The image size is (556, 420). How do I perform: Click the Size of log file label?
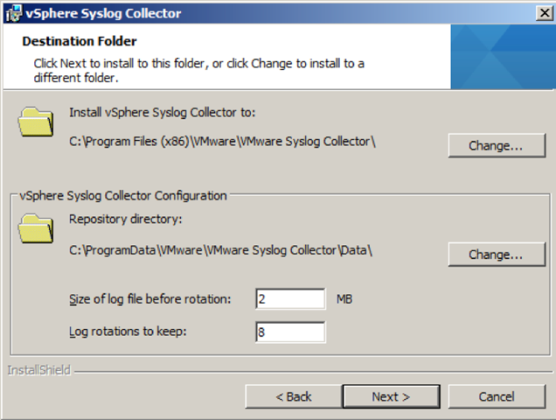(149, 299)
